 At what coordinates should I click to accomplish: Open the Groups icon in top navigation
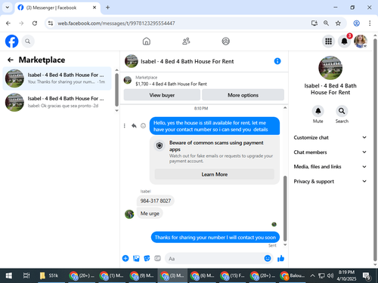226,41
